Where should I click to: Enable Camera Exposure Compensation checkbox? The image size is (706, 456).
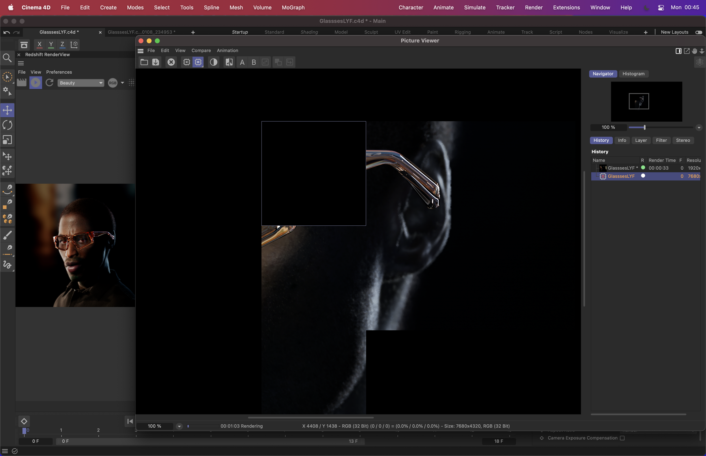pos(622,438)
